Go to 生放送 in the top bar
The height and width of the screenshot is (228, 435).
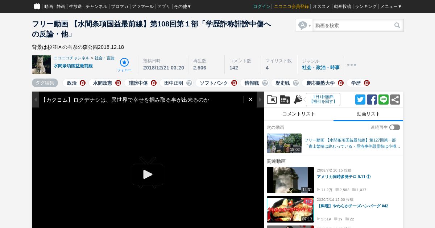click(75, 7)
